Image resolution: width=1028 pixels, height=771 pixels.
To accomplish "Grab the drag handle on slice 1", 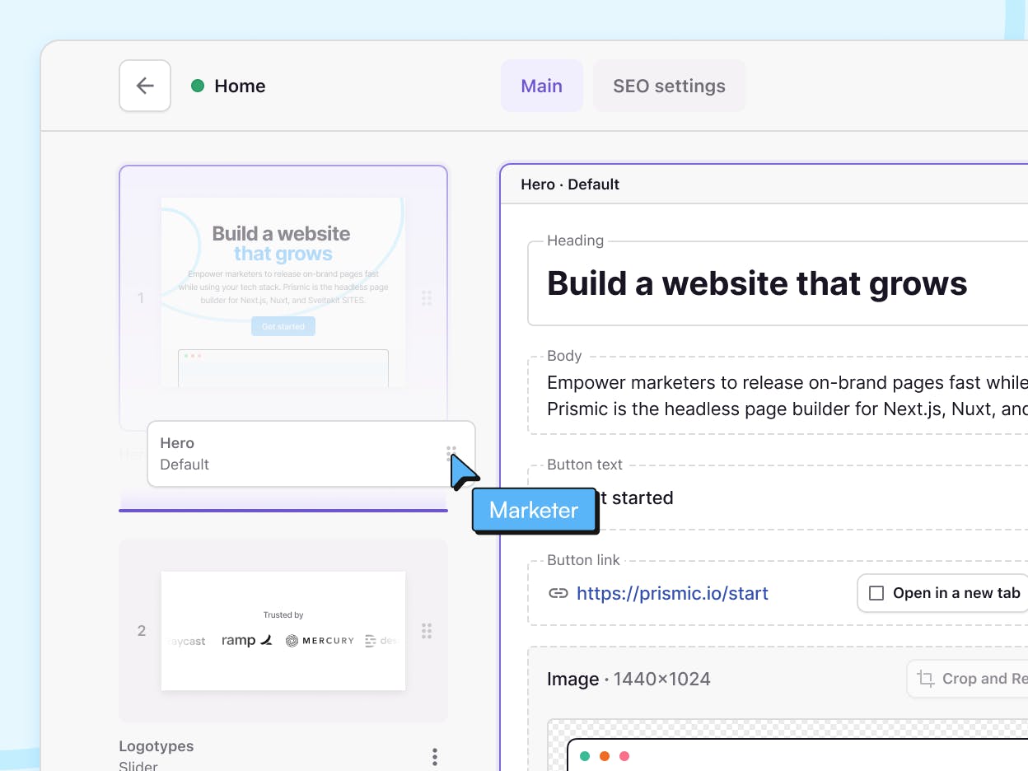I will click(427, 298).
